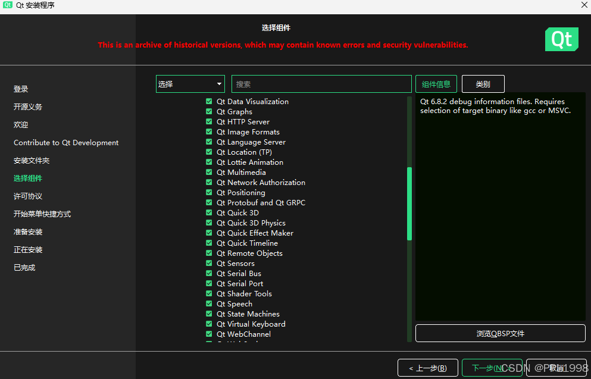Open the 选择 dropdown
This screenshot has width=591, height=379.
(190, 84)
